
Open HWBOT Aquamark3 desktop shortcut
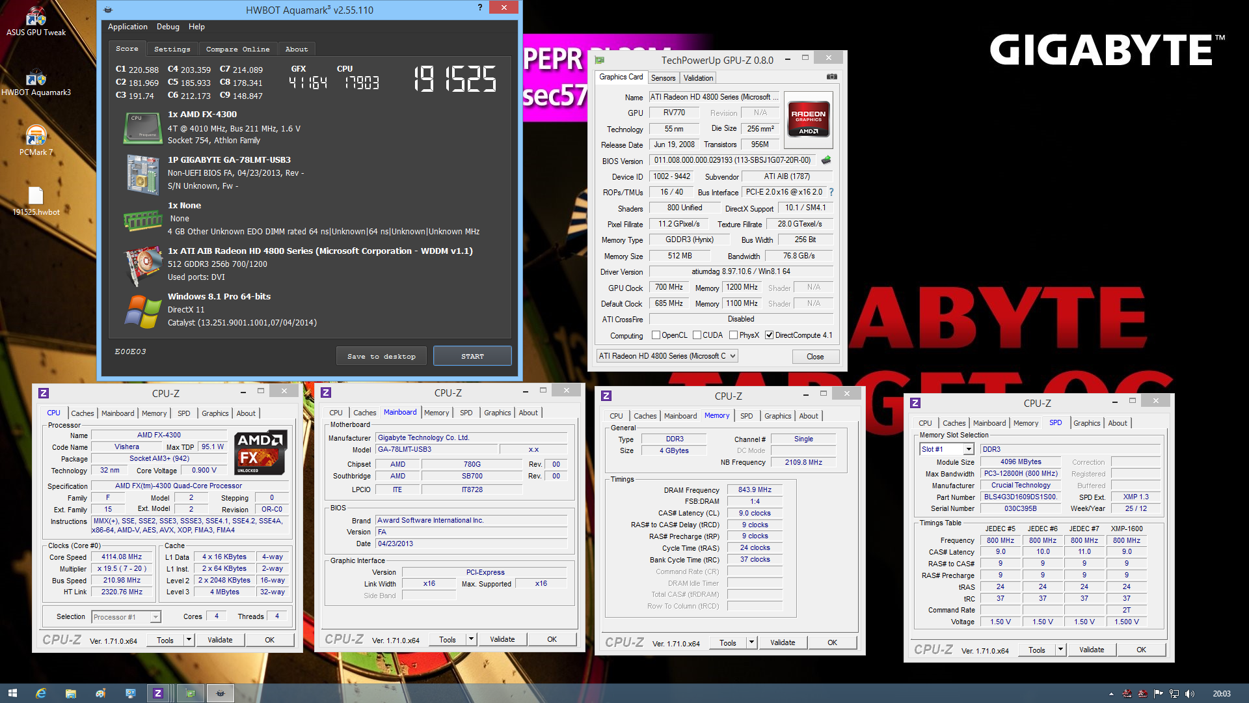coord(36,81)
